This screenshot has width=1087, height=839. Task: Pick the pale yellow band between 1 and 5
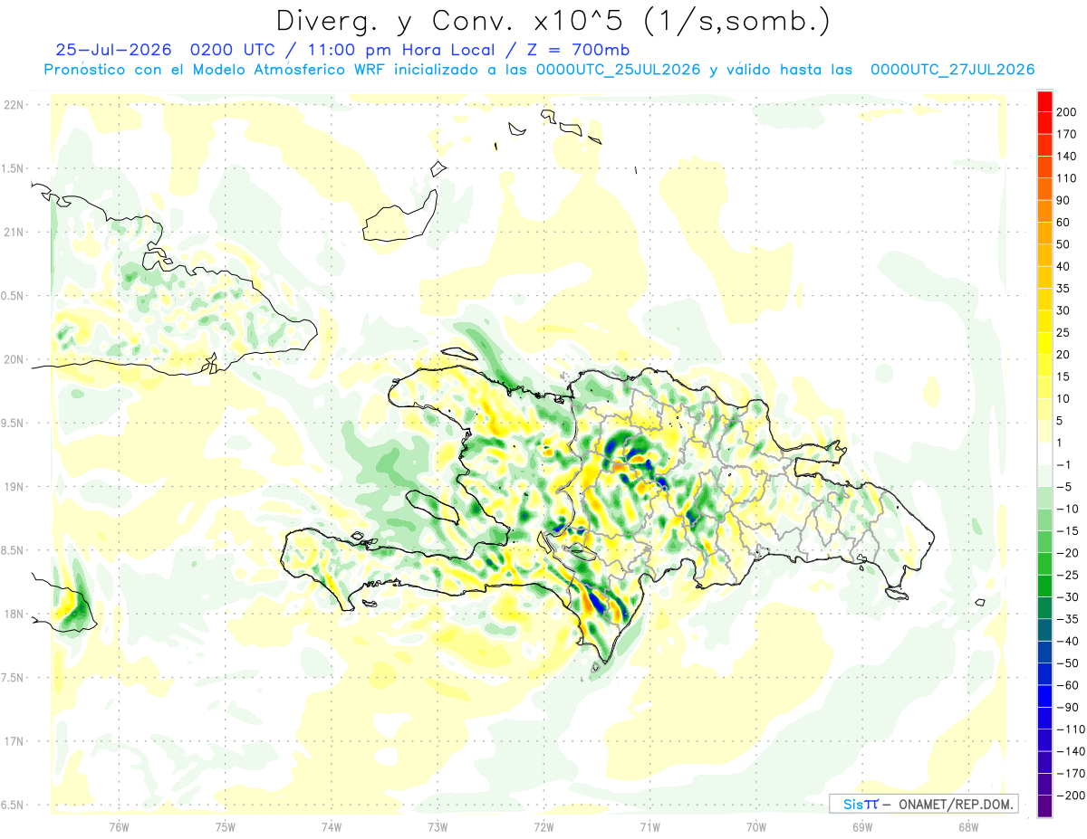tap(1044, 432)
